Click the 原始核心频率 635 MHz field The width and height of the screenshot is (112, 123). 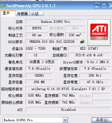pyautogui.click(x=35, y=102)
